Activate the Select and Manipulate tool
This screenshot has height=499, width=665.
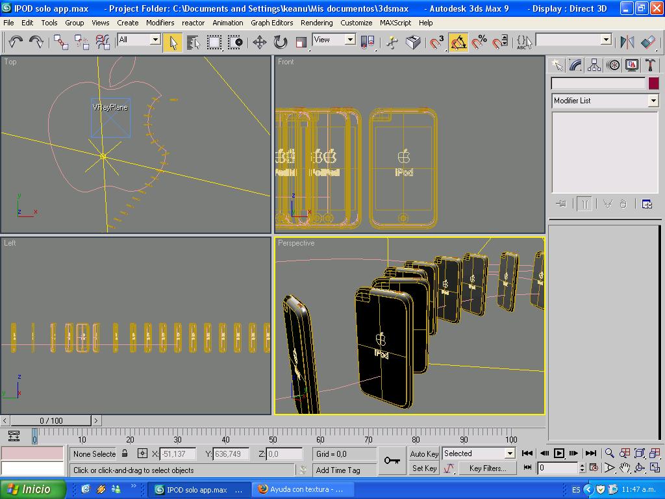(392, 42)
